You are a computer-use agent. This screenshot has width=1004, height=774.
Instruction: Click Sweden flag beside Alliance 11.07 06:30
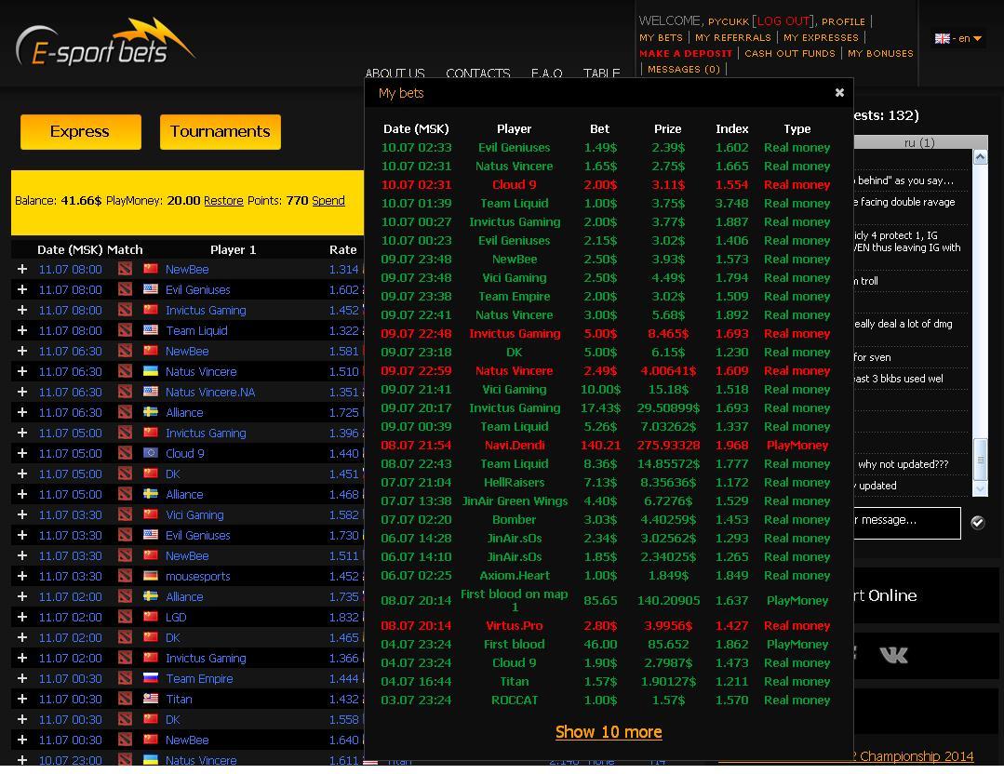[x=151, y=412]
